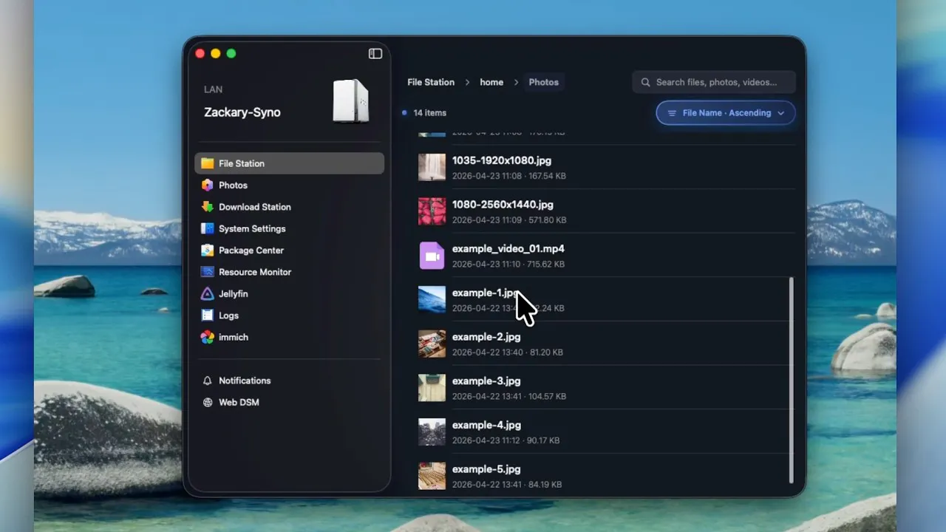Click the sort lines icon in sort button

tap(672, 113)
